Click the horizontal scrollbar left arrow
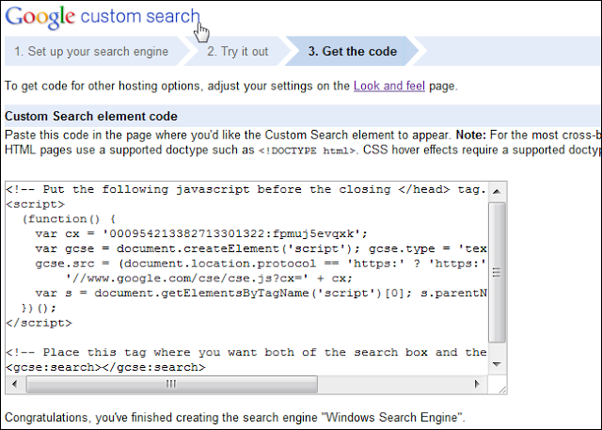602x430 pixels. 13,384
